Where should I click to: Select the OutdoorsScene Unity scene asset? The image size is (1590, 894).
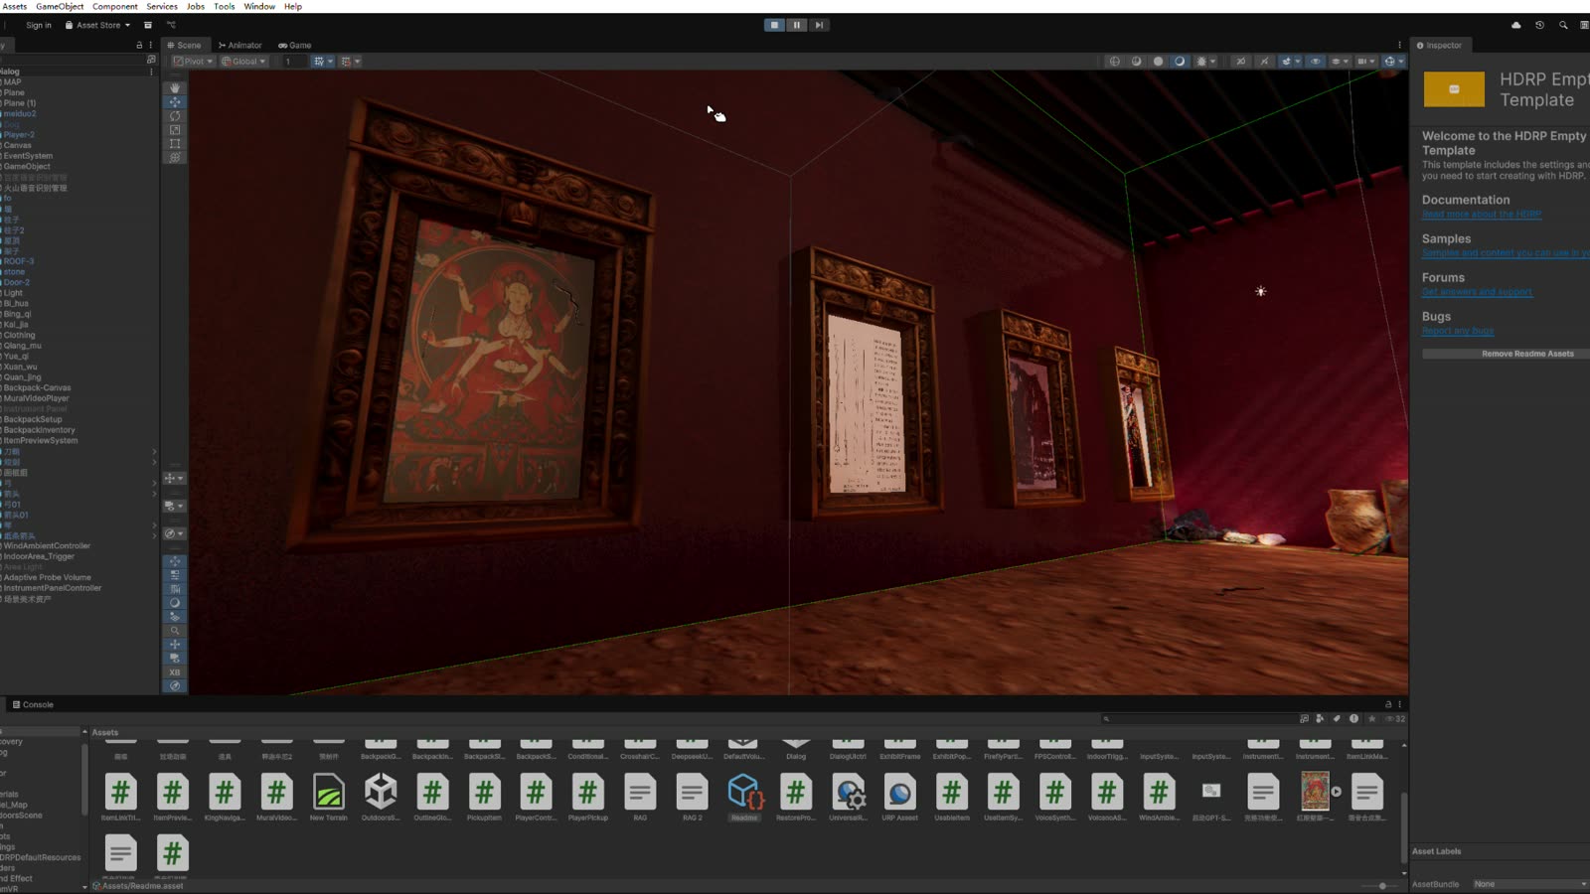click(381, 798)
